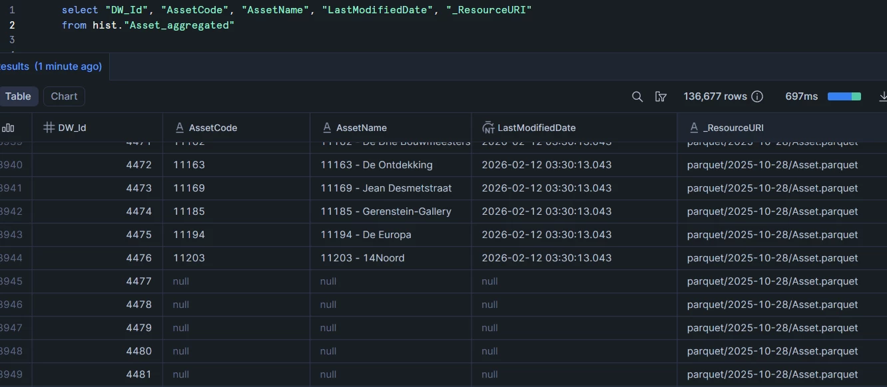Select the cell '11185 - Gerenstein-Gallery'
This screenshot has width=887, height=387.
386,211
